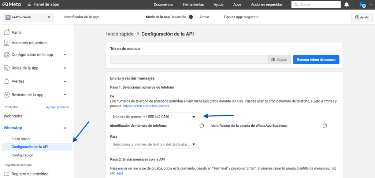375x178 pixels.
Task: Open Panel in sidebar
Action: coord(16,32)
